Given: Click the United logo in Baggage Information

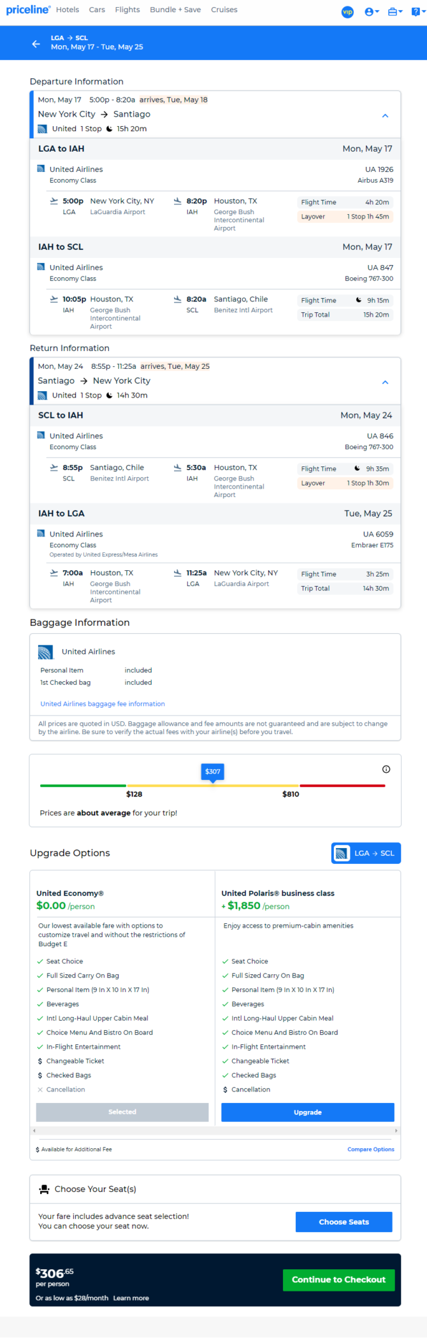Looking at the screenshot, I should [46, 652].
